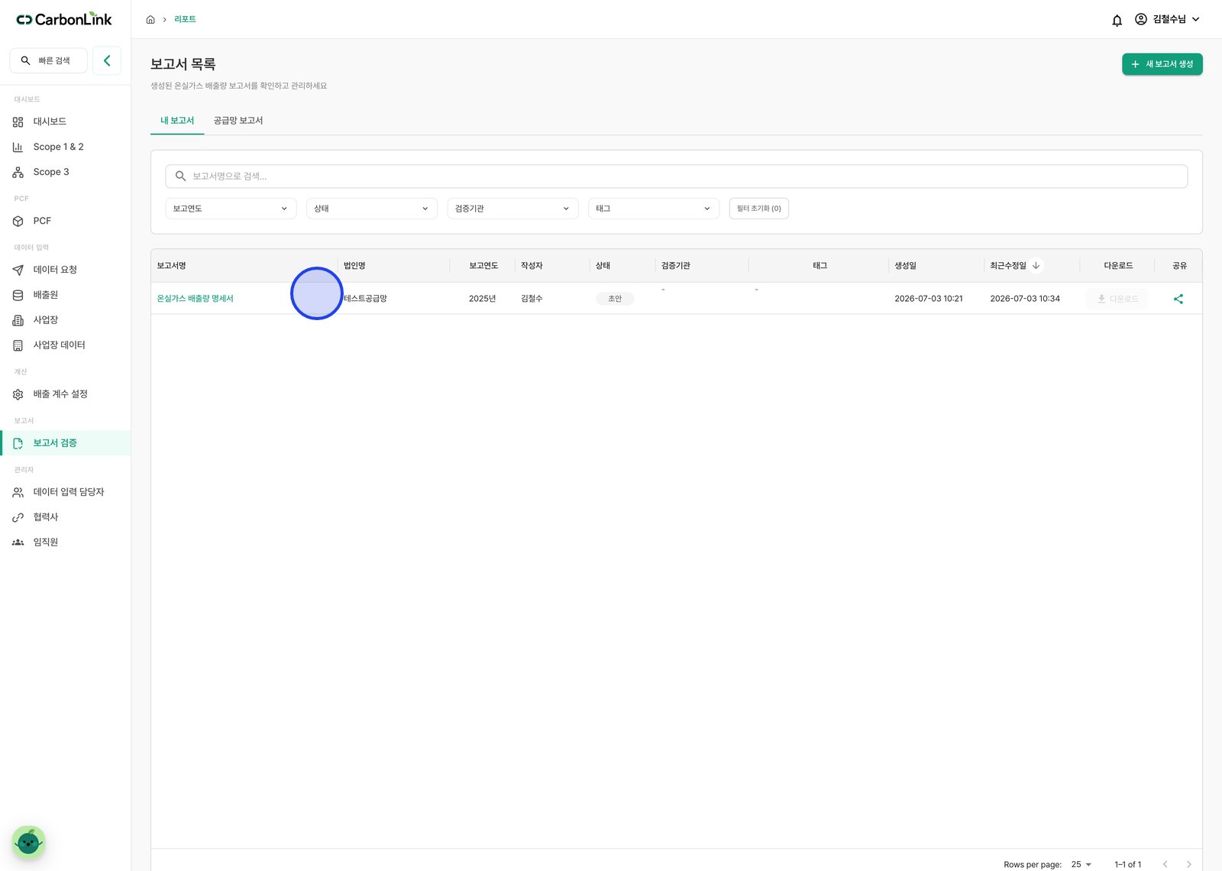
Task: Open the rows-per-page dropdown
Action: click(x=1081, y=864)
